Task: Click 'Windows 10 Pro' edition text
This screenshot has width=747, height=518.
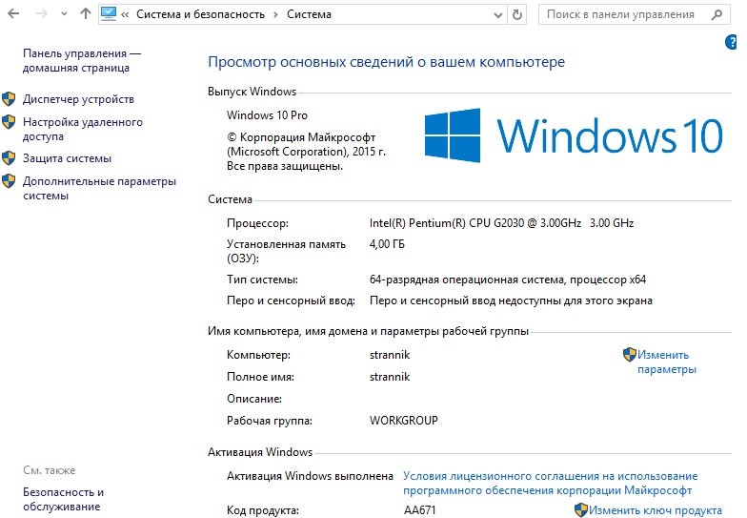Action: point(267,115)
